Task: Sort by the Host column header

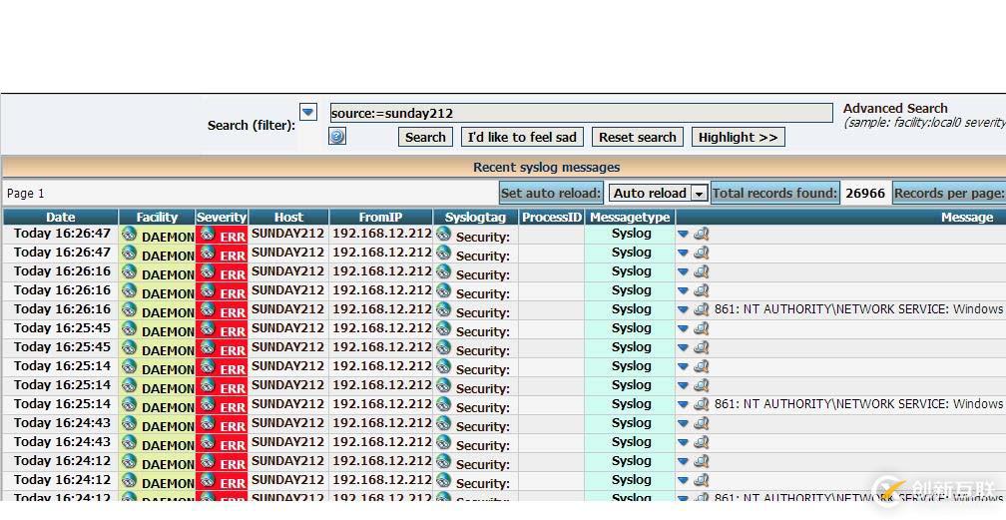Action: [x=288, y=217]
